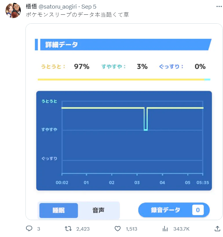
Task: Select the 睡眠 tab in image
Action: (x=59, y=210)
